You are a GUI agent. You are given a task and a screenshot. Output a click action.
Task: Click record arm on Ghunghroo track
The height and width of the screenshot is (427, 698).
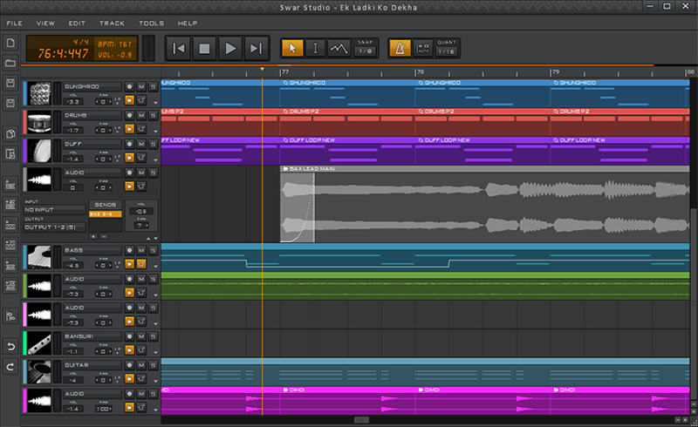coord(129,87)
